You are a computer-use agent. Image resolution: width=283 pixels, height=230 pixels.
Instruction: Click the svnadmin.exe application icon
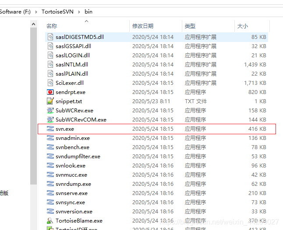(50, 138)
